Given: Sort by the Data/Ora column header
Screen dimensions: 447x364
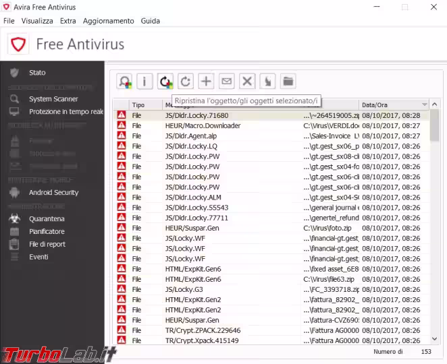Looking at the screenshot, I should (x=394, y=105).
